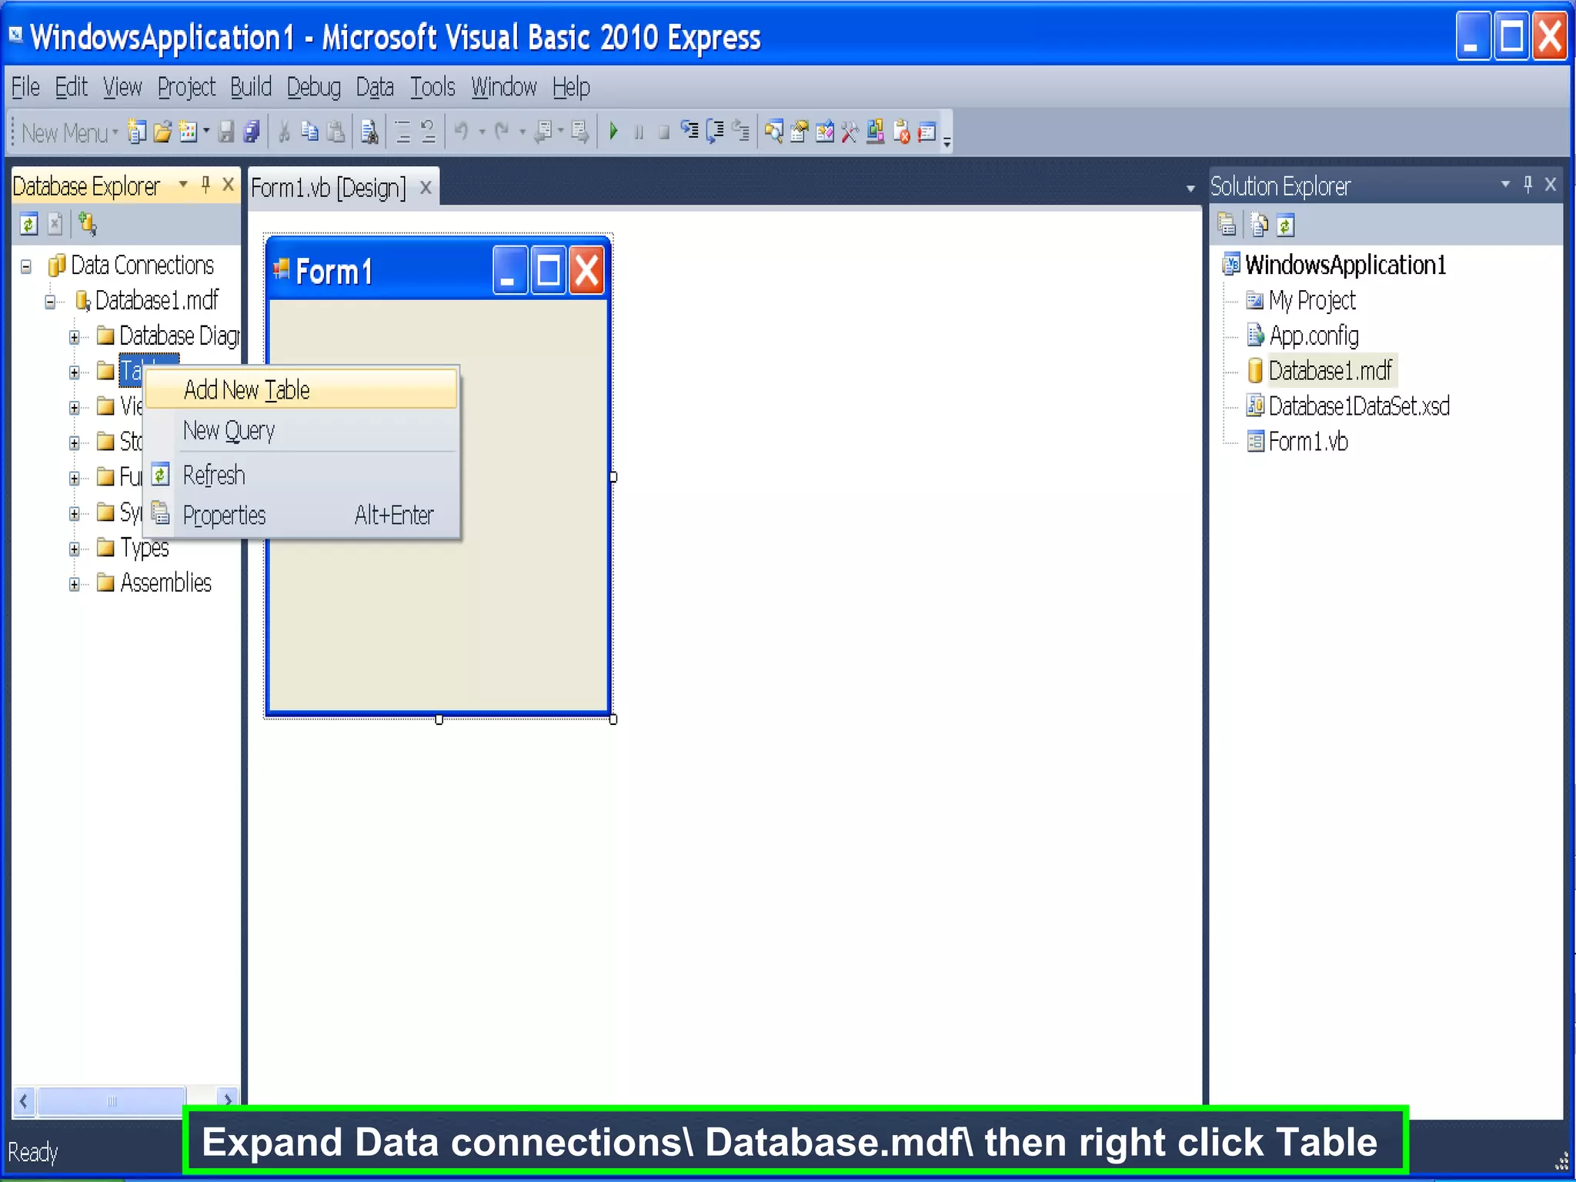Click Show All Files in Solution Explorer
Screen dimensions: 1576x1182
(1259, 225)
